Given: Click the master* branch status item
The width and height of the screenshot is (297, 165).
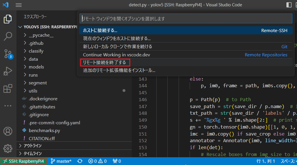Looking at the screenshot, I should coord(61,161).
